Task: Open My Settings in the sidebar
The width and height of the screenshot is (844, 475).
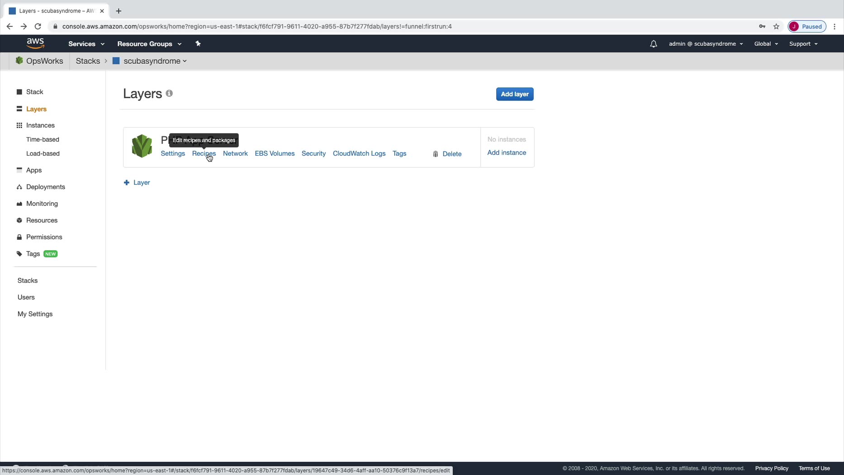Action: pos(35,314)
